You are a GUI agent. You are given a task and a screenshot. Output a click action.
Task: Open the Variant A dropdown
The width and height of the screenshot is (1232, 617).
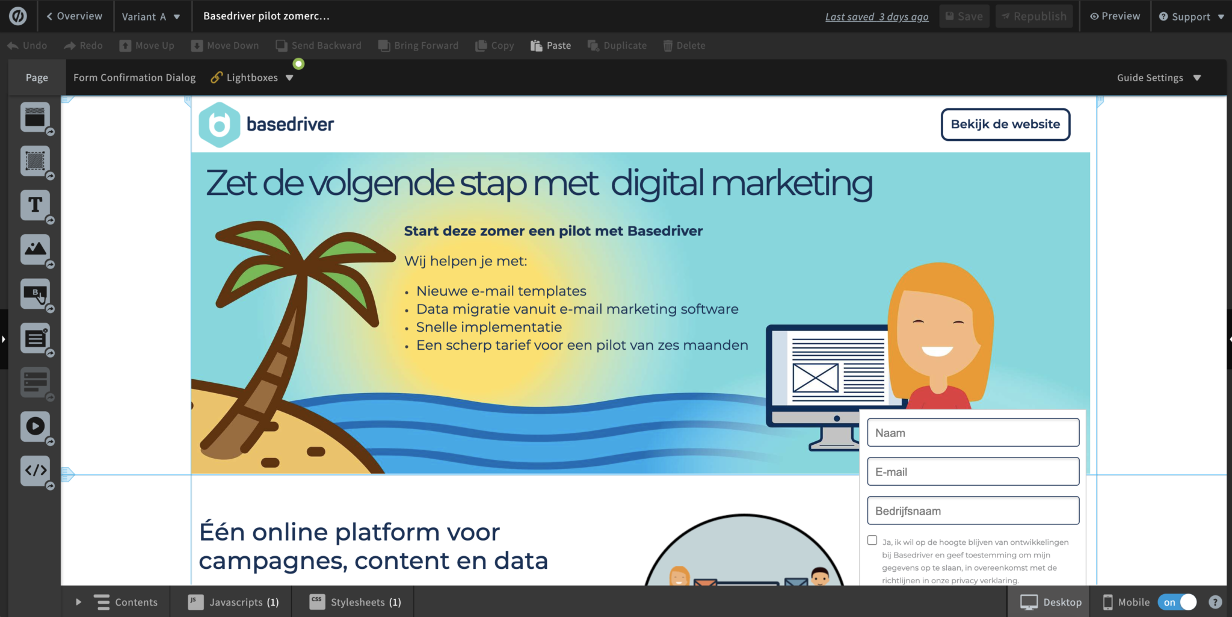tap(151, 17)
